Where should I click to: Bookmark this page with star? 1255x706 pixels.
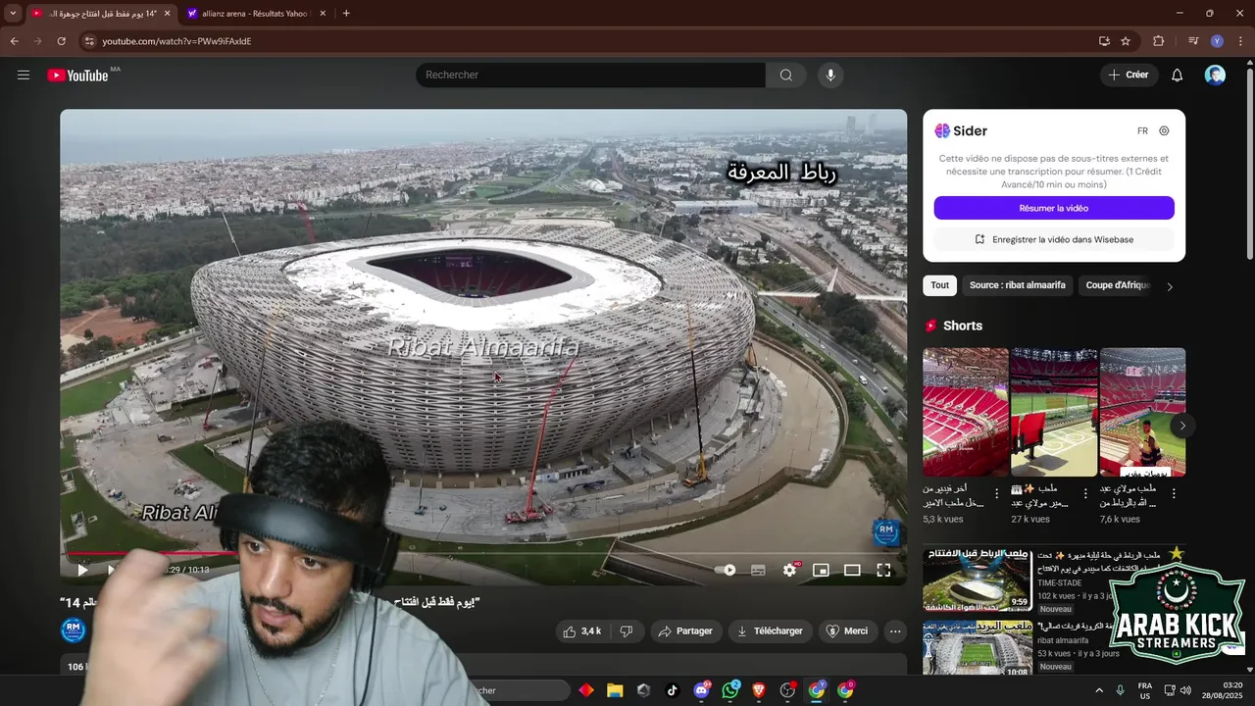click(1126, 41)
